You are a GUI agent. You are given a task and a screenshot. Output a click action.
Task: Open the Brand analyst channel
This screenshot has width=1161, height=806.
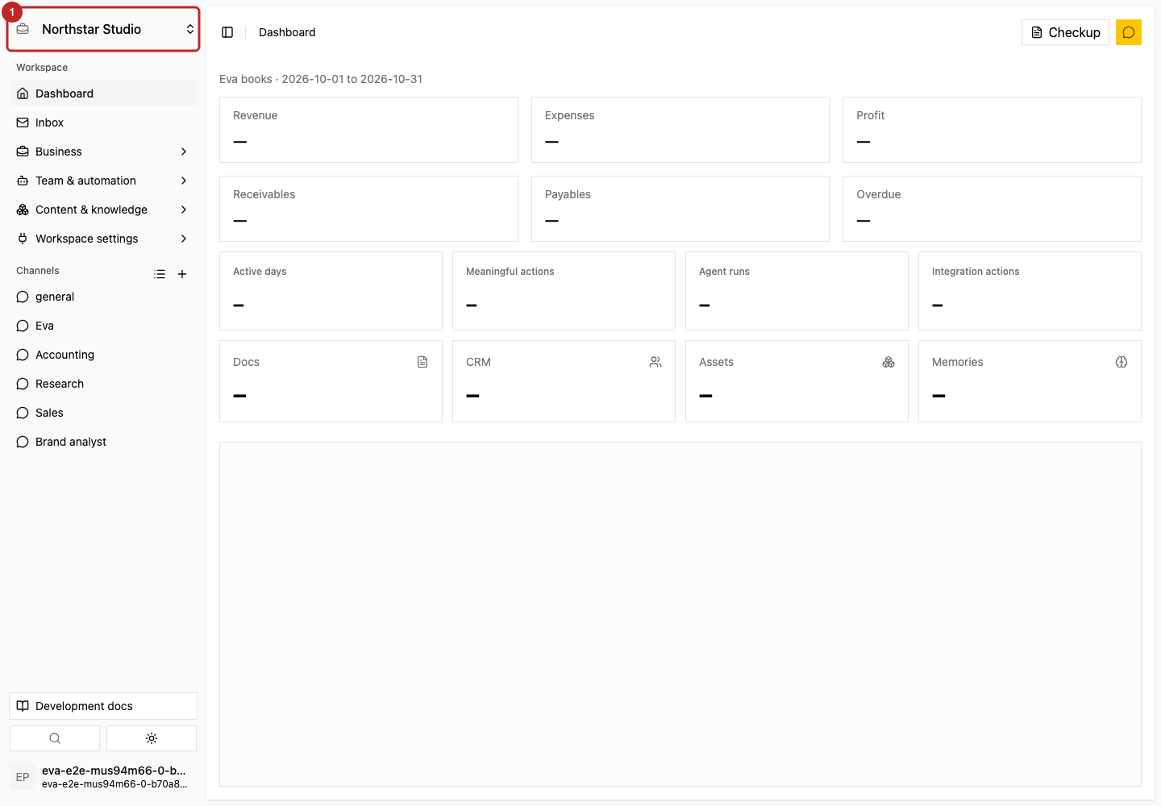pyautogui.click(x=103, y=442)
